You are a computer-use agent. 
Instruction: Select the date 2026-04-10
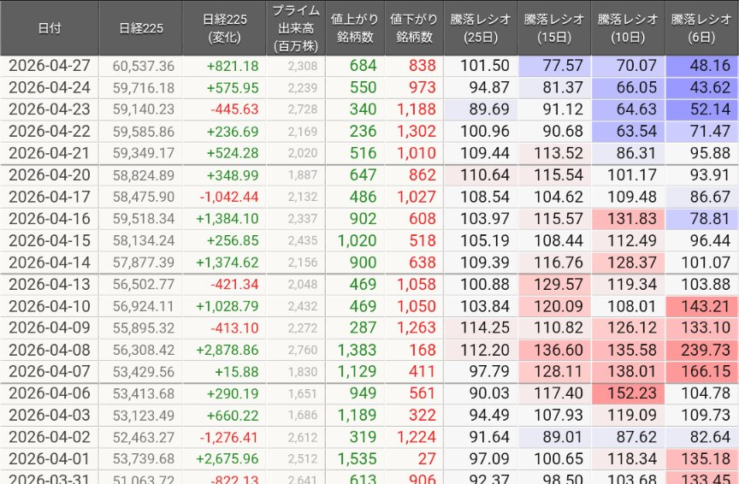[50, 306]
